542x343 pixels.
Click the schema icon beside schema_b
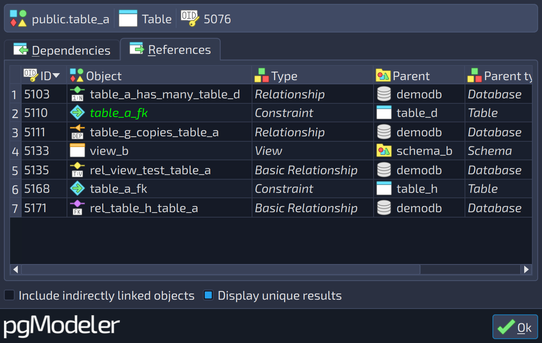[x=384, y=151]
